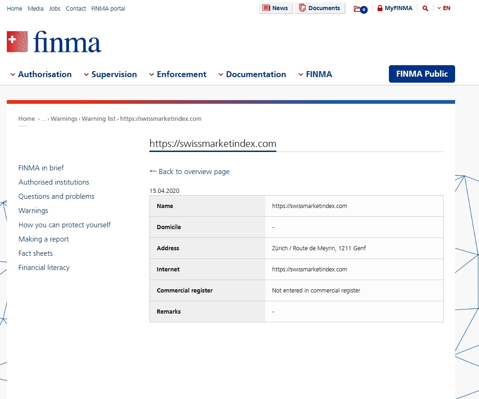Open the Documentation menu
Screen dimensions: 479x399
tap(252, 74)
